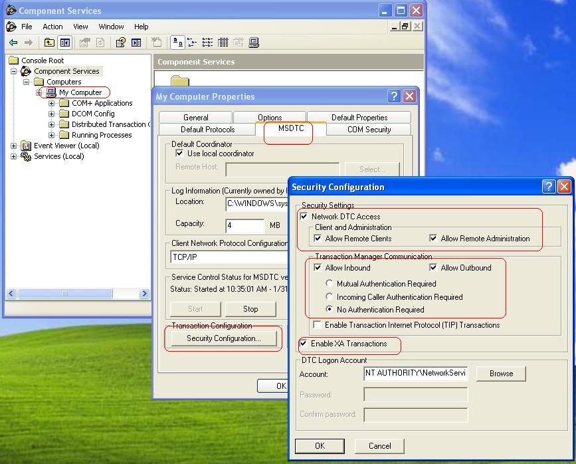
Task: Expand the DCOM Config node
Action: (x=51, y=114)
